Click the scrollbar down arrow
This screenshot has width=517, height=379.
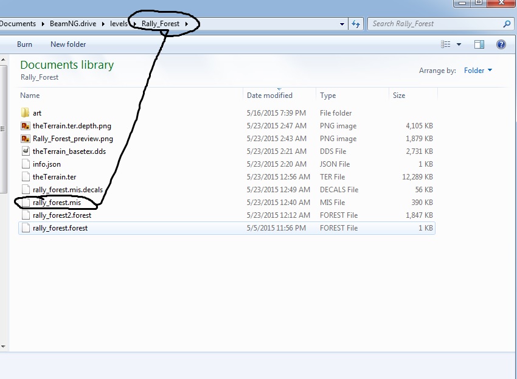(x=3, y=347)
